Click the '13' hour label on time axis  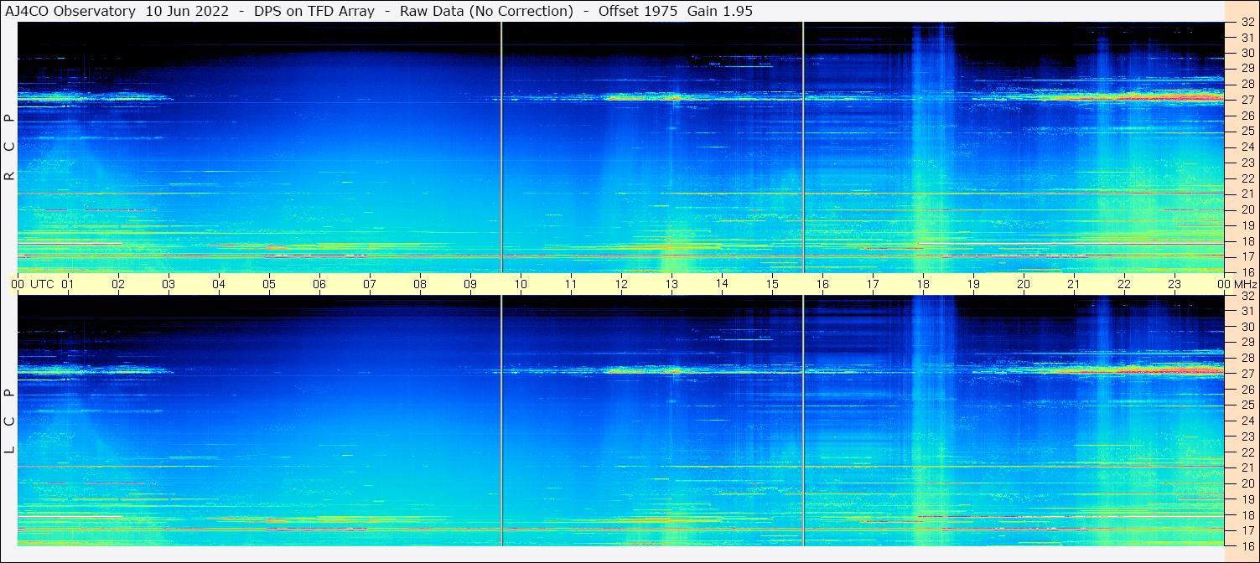click(671, 284)
